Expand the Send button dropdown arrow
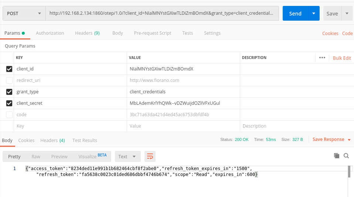 click(x=314, y=14)
